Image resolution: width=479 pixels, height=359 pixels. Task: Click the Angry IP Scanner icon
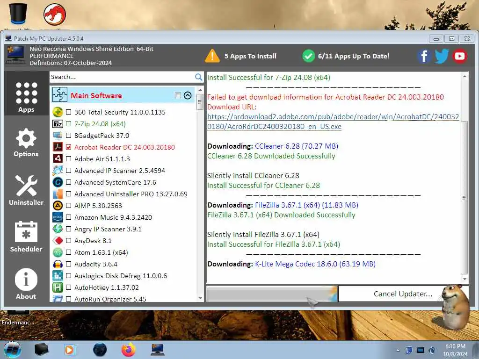coord(58,229)
